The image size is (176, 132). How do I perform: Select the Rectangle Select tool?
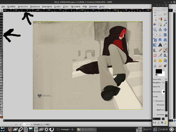pos(155,14)
